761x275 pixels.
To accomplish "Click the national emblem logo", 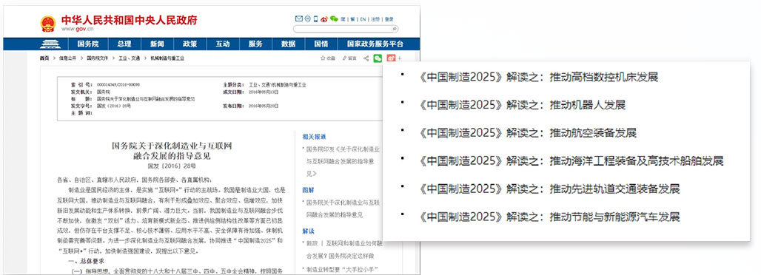I will (48, 23).
